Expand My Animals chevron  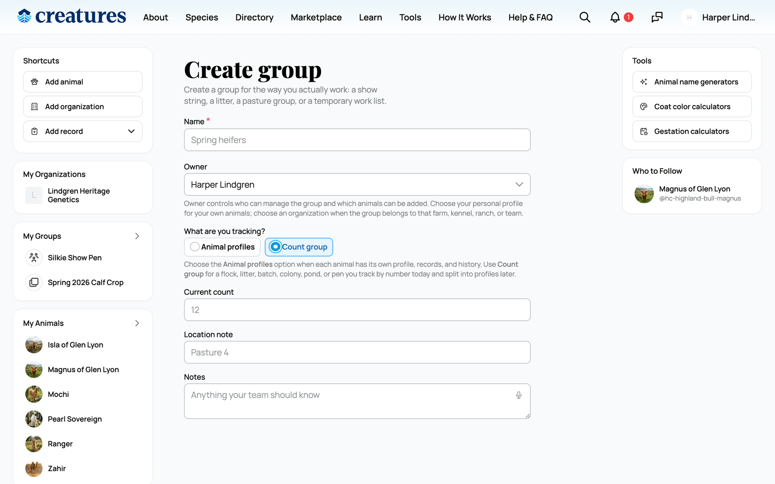point(137,323)
